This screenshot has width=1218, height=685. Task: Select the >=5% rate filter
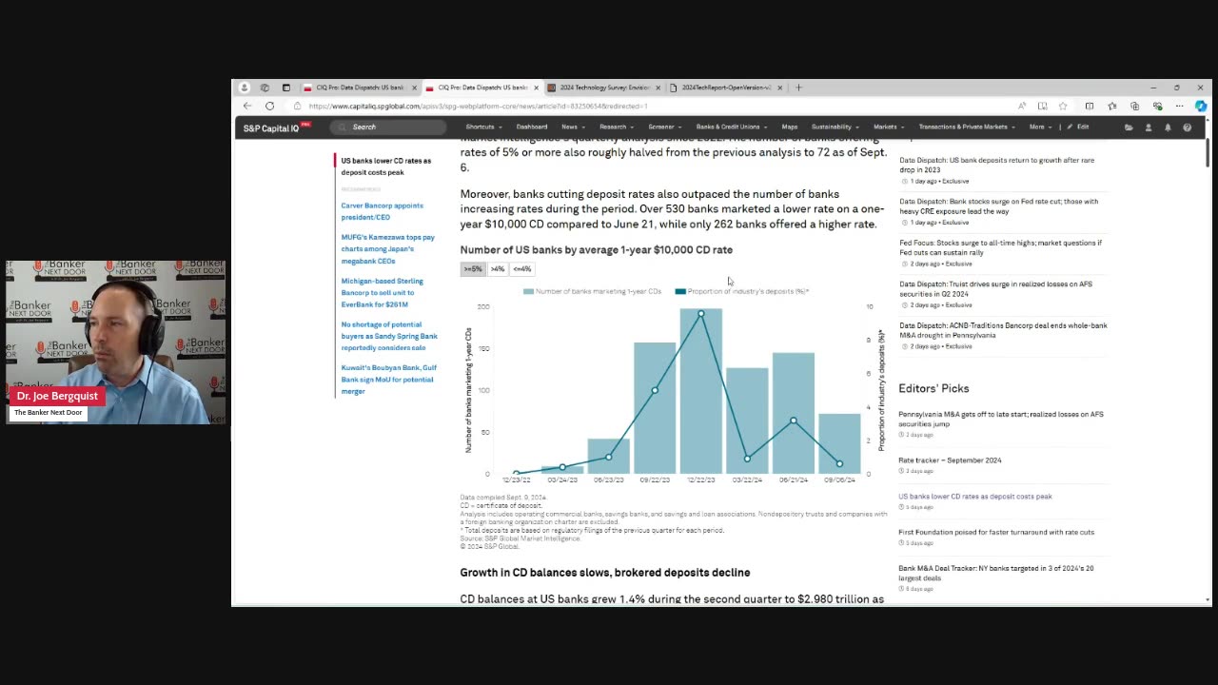[473, 269]
